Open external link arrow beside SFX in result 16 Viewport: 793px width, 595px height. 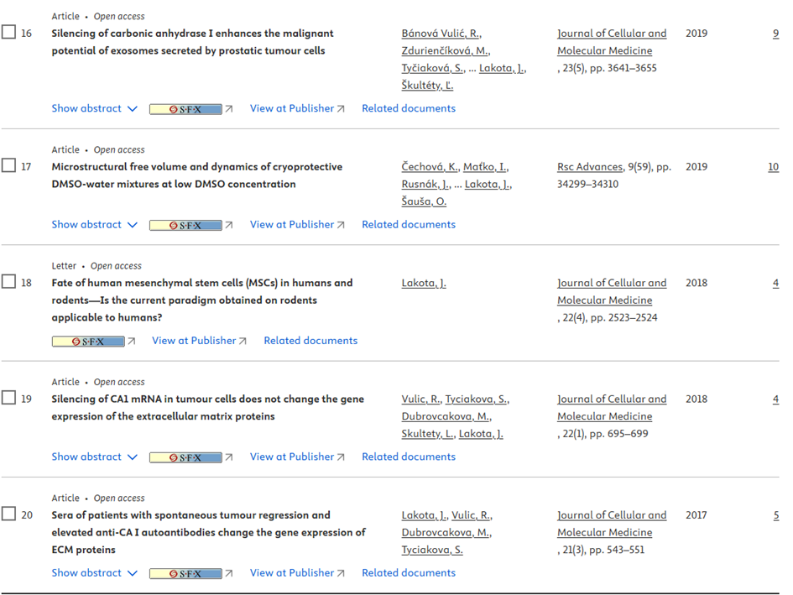(229, 109)
